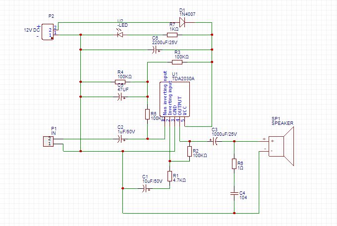Click the -LED label text
337x226 pixels.
[x=122, y=25]
